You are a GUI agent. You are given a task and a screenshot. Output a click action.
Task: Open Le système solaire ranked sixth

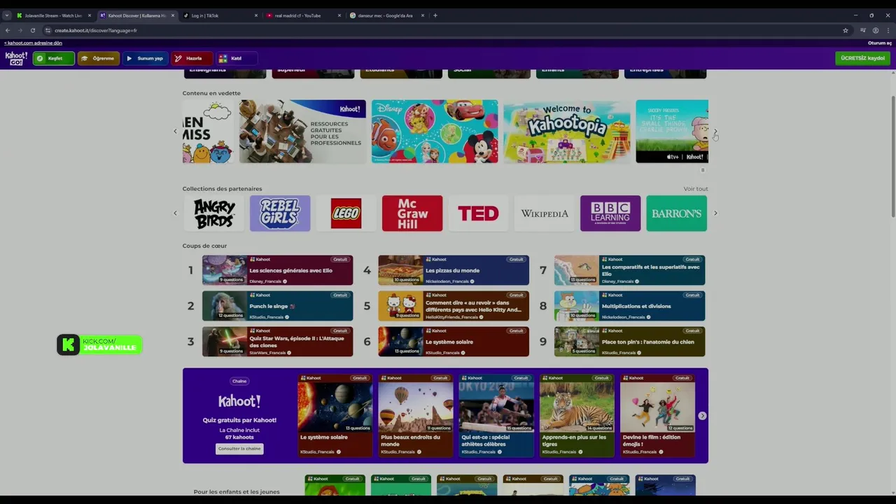tap(454, 342)
